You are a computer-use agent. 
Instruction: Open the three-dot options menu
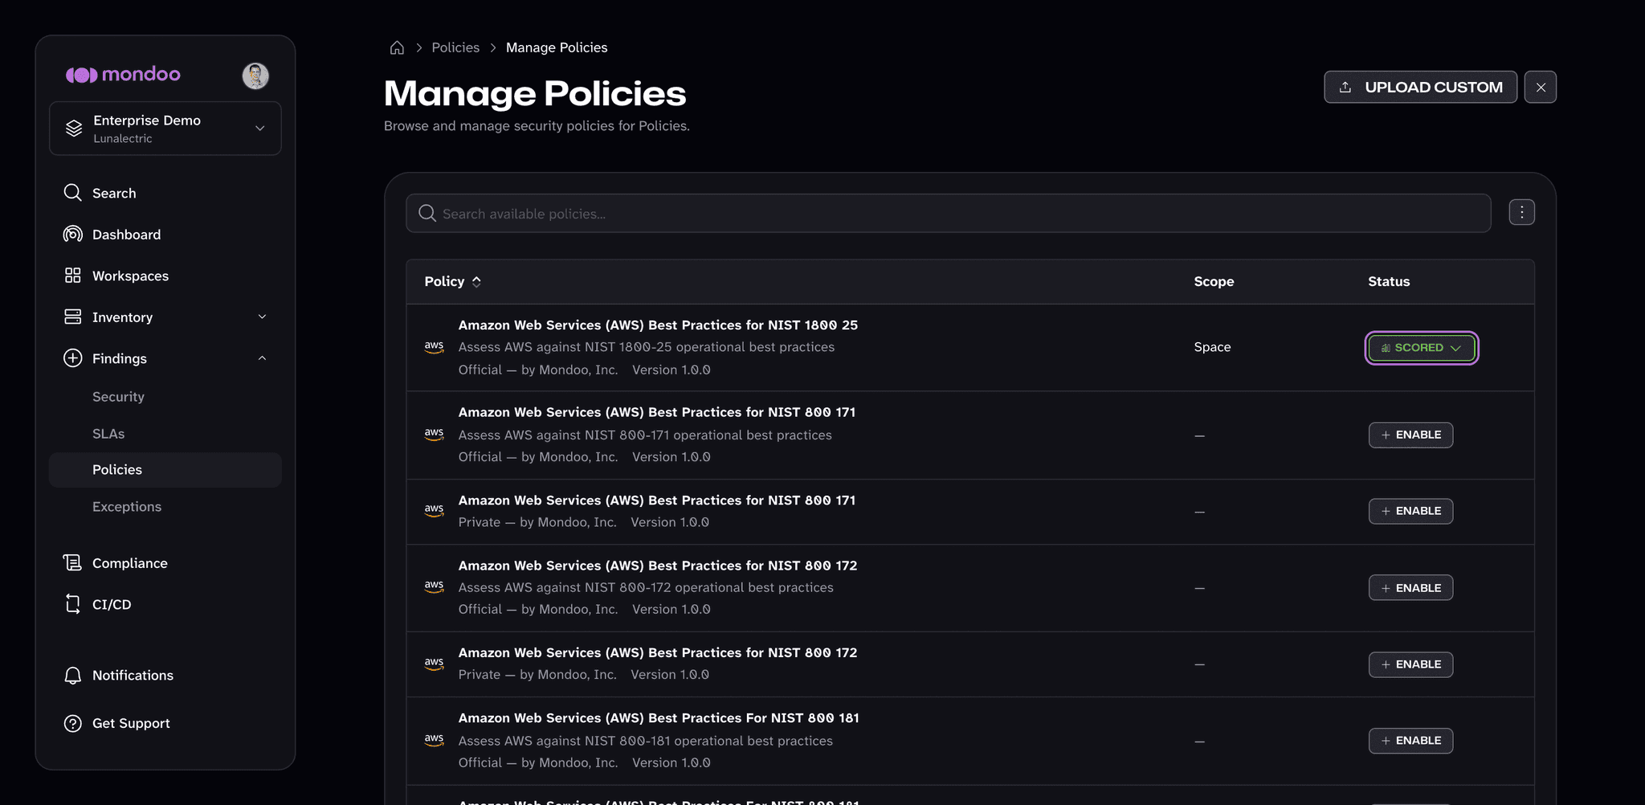click(x=1521, y=212)
